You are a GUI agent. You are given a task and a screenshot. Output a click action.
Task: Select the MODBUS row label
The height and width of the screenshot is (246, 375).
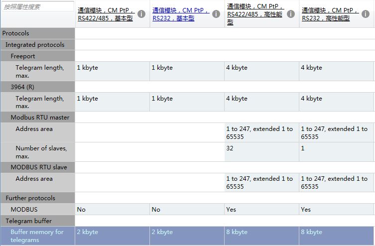coord(24,210)
